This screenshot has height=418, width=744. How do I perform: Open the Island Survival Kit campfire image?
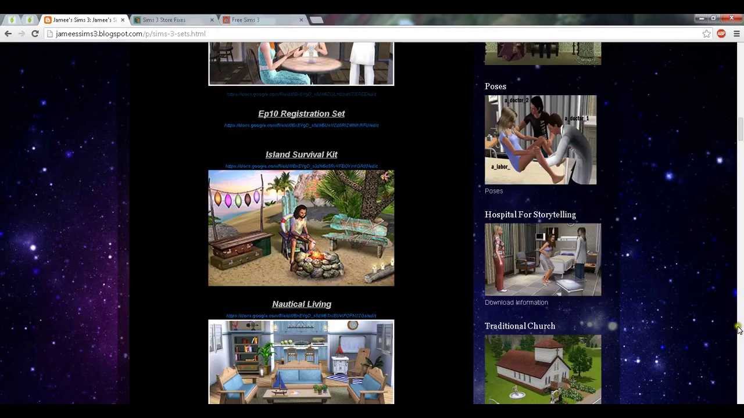(301, 228)
